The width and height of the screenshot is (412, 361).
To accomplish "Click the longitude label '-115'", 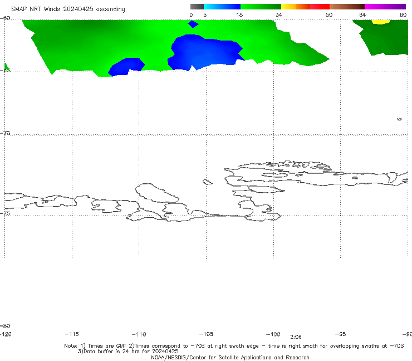I will pos(72,334).
